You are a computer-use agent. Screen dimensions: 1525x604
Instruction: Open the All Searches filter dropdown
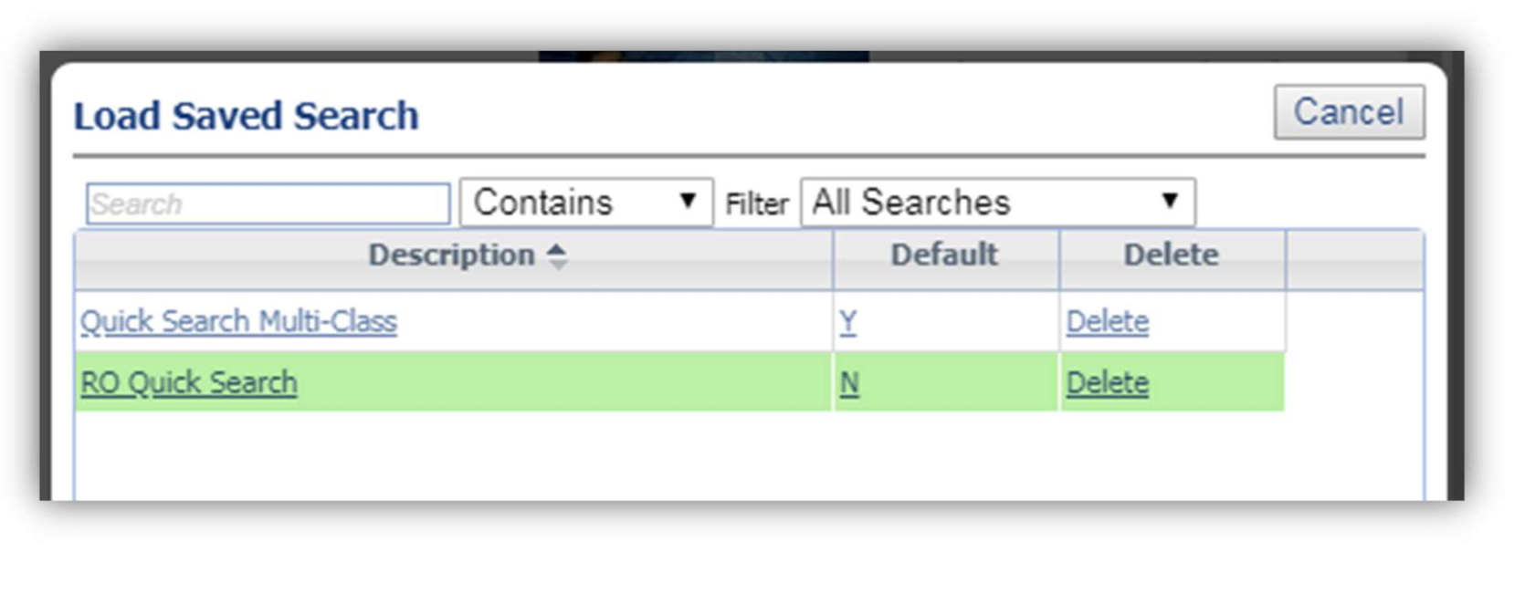[998, 203]
